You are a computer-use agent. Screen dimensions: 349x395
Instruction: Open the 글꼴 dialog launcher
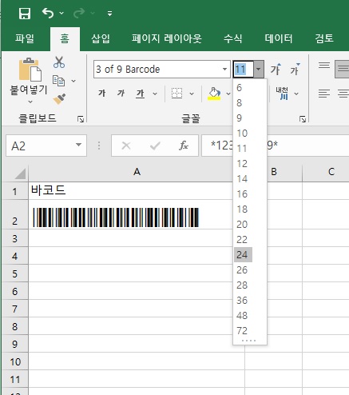tap(303, 119)
